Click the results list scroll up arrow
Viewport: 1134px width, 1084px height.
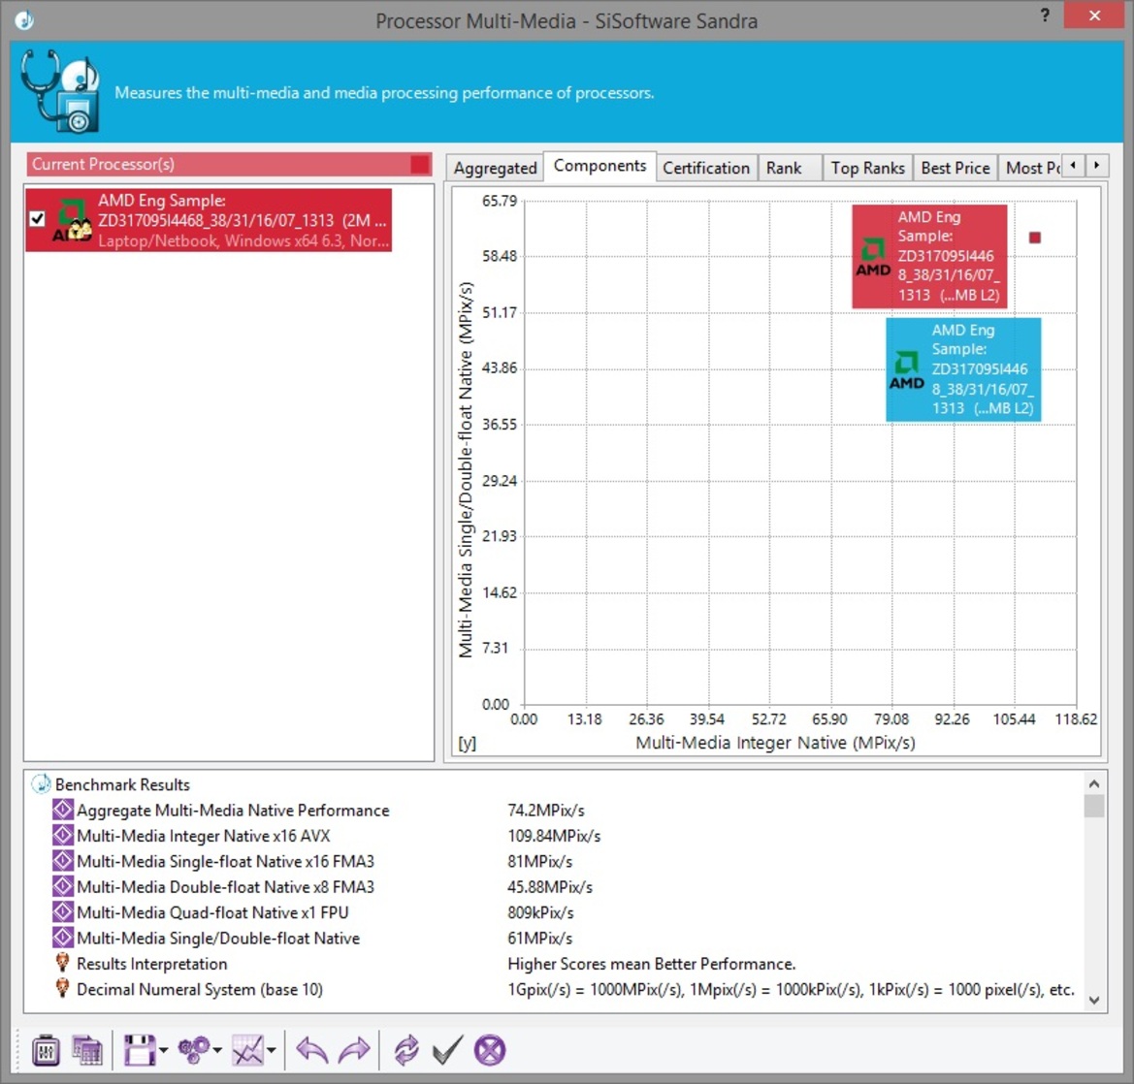1094,783
